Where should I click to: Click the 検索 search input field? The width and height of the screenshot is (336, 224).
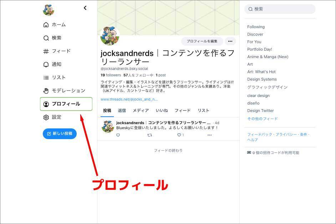click(280, 9)
